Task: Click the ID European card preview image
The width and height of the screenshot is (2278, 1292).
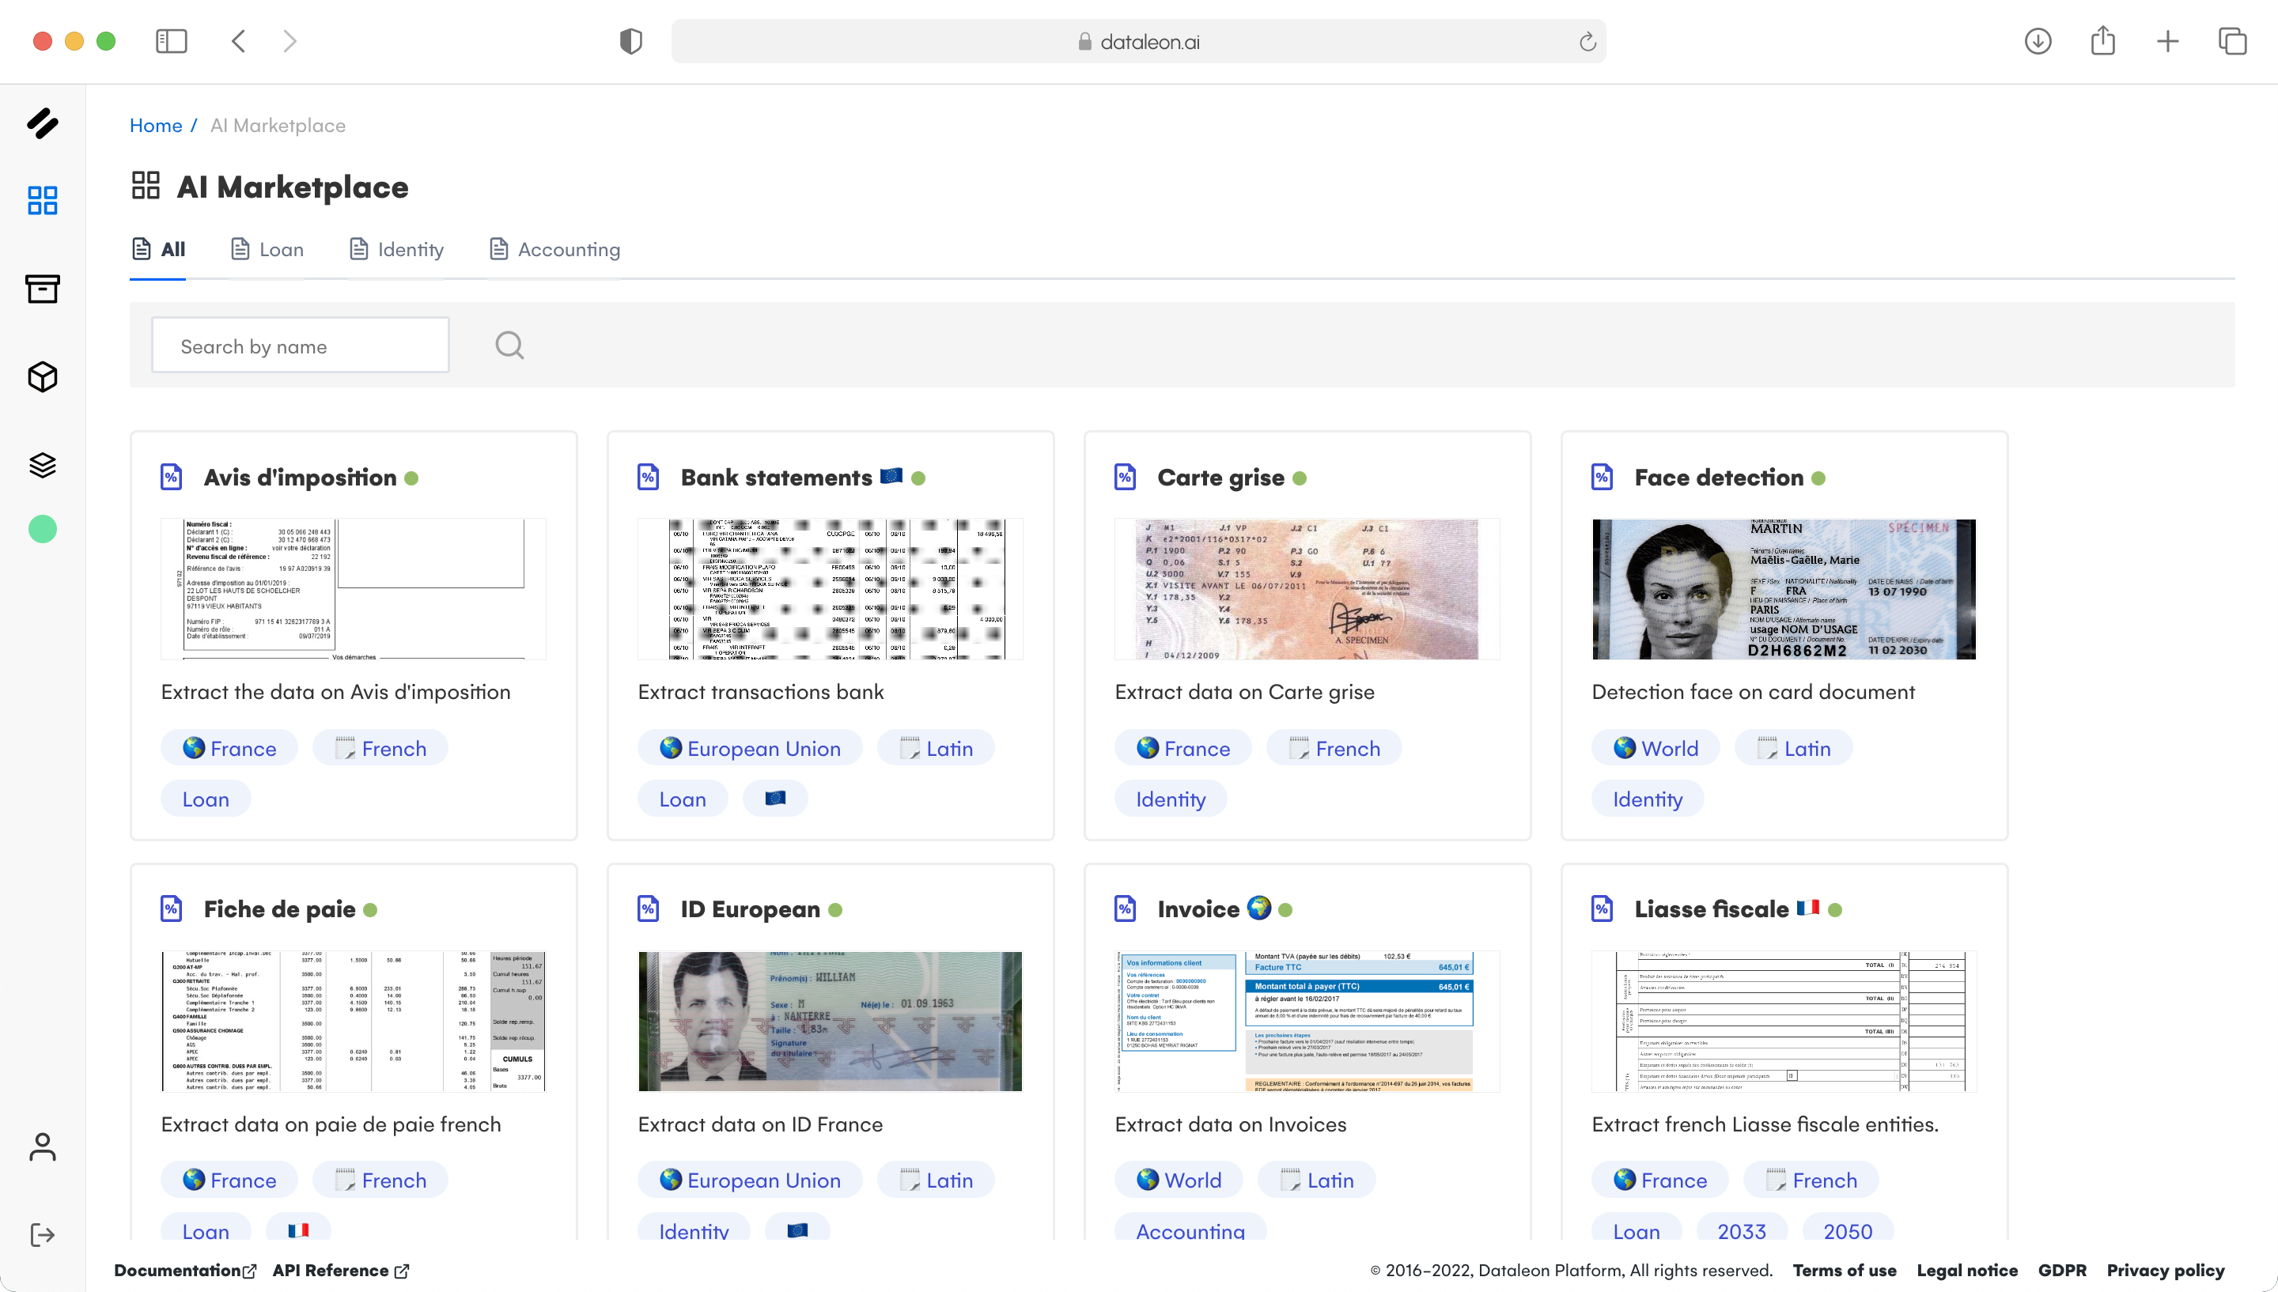Action: tap(830, 1021)
